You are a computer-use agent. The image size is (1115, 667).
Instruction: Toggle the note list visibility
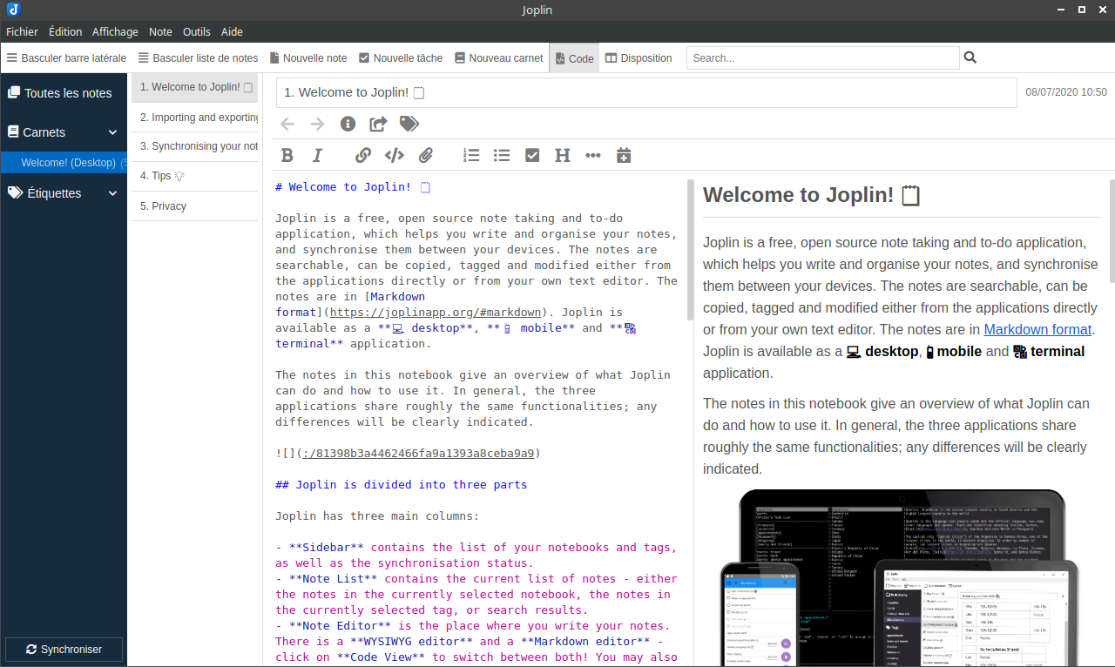199,57
